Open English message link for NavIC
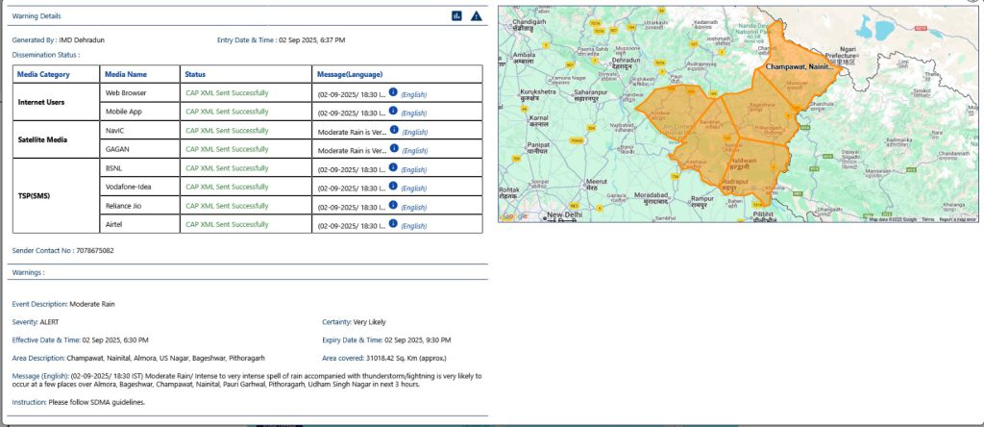 tap(415, 133)
